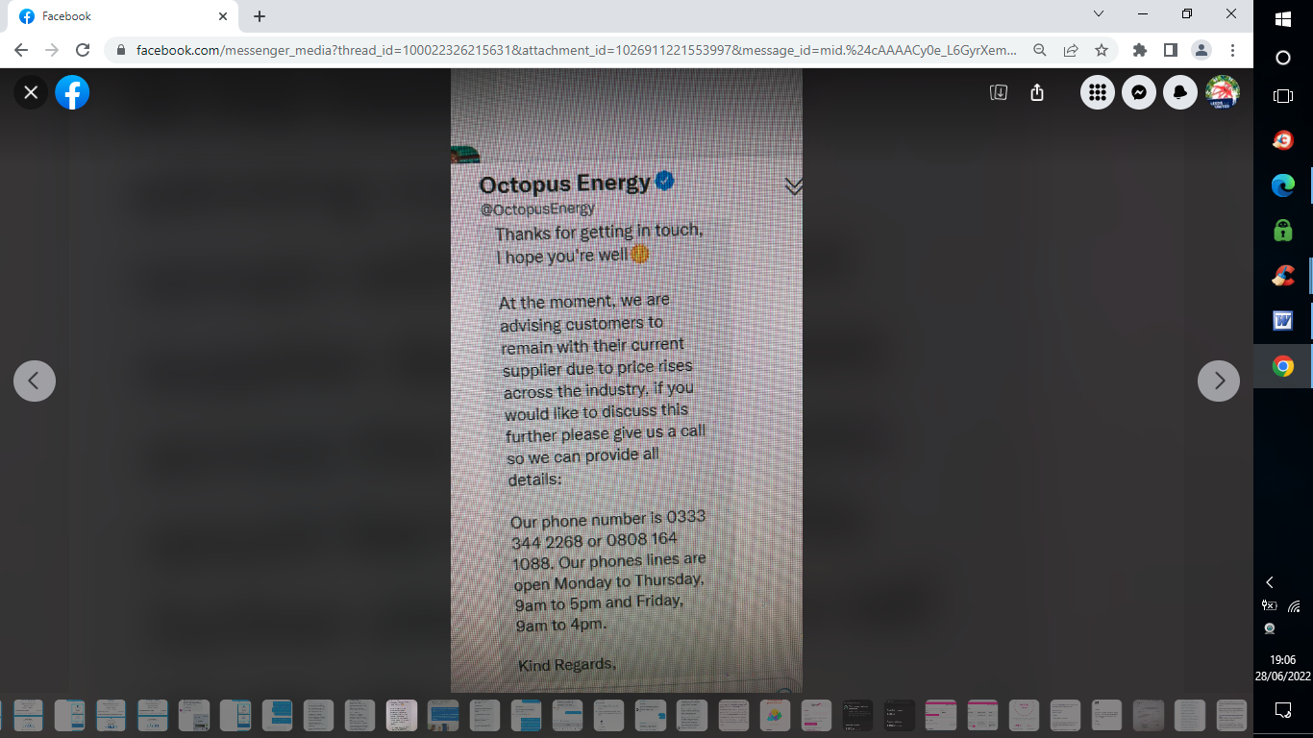Open Messenger chats icon

tap(1139, 92)
